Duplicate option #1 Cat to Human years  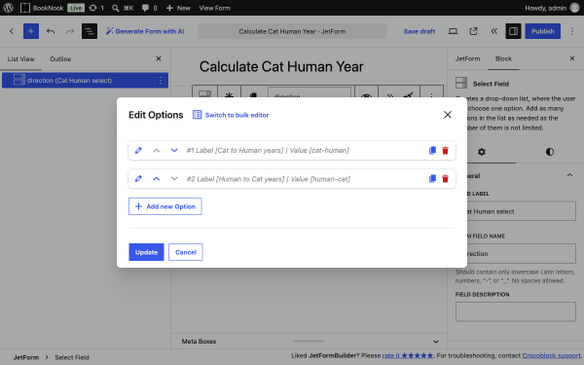pyautogui.click(x=432, y=151)
